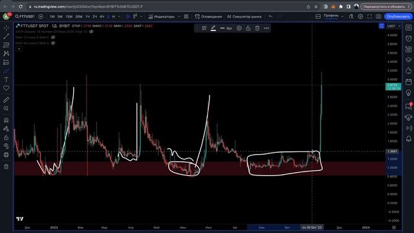
Task: Switch to the 1Ч timeframe
Action: (88, 17)
